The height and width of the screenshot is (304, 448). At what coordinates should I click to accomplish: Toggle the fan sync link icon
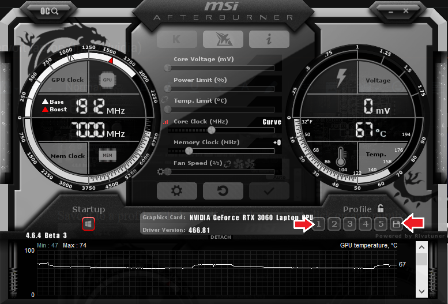[x=227, y=164]
